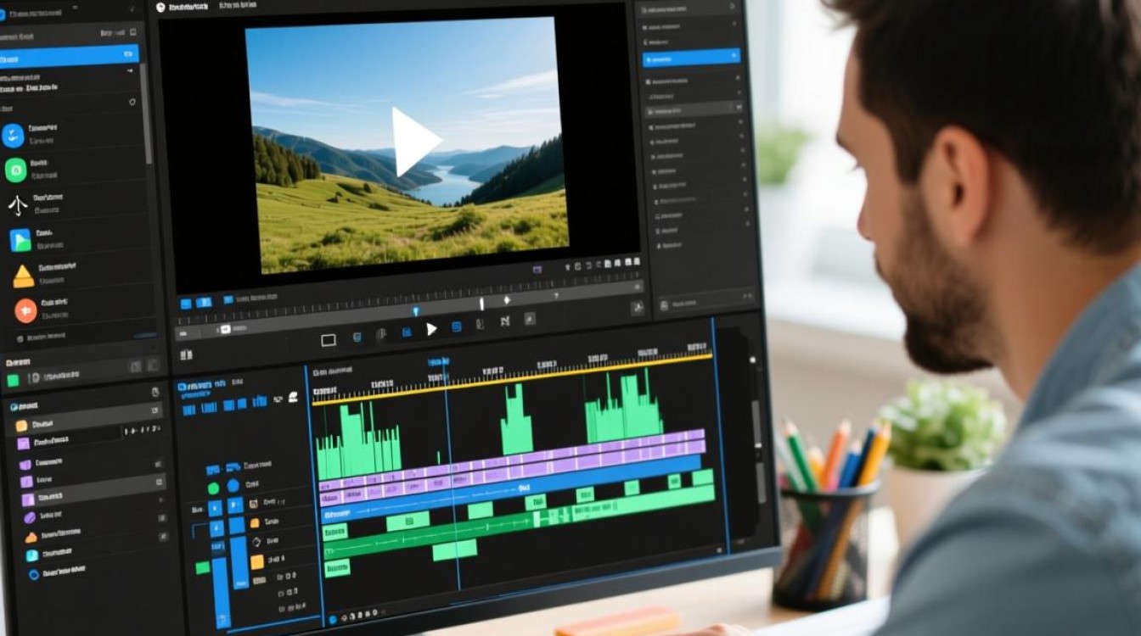Click the white airplane-shaped icon in left sidebar
1141x636 pixels.
tap(18, 204)
